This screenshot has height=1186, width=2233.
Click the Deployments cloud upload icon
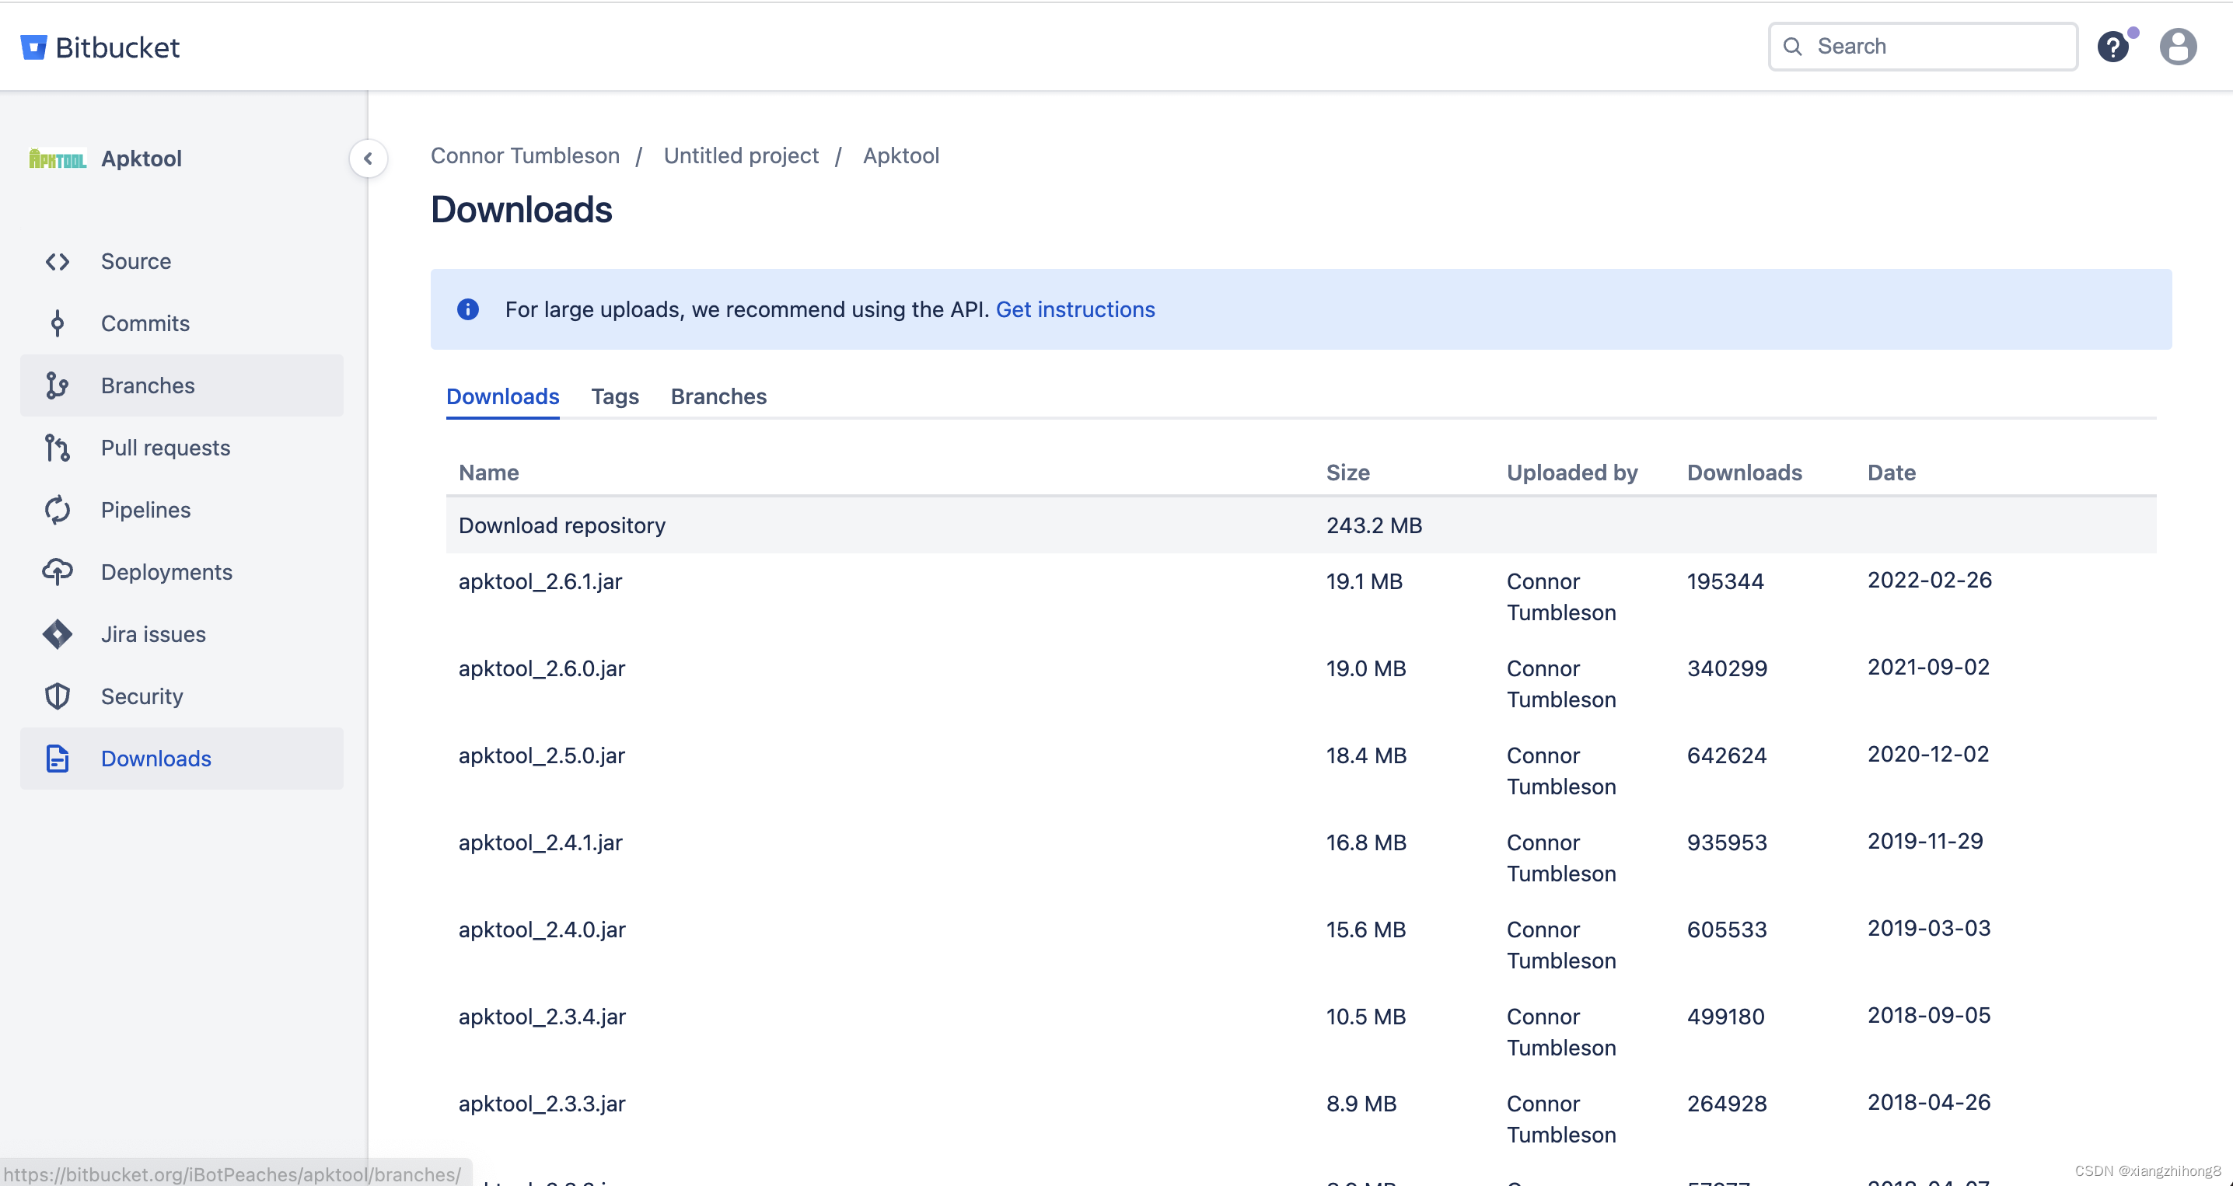(x=58, y=573)
